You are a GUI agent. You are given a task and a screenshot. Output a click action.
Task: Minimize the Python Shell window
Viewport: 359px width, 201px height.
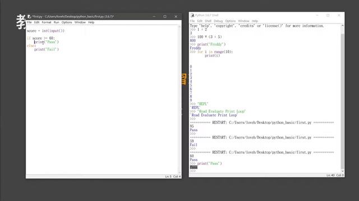317,15
